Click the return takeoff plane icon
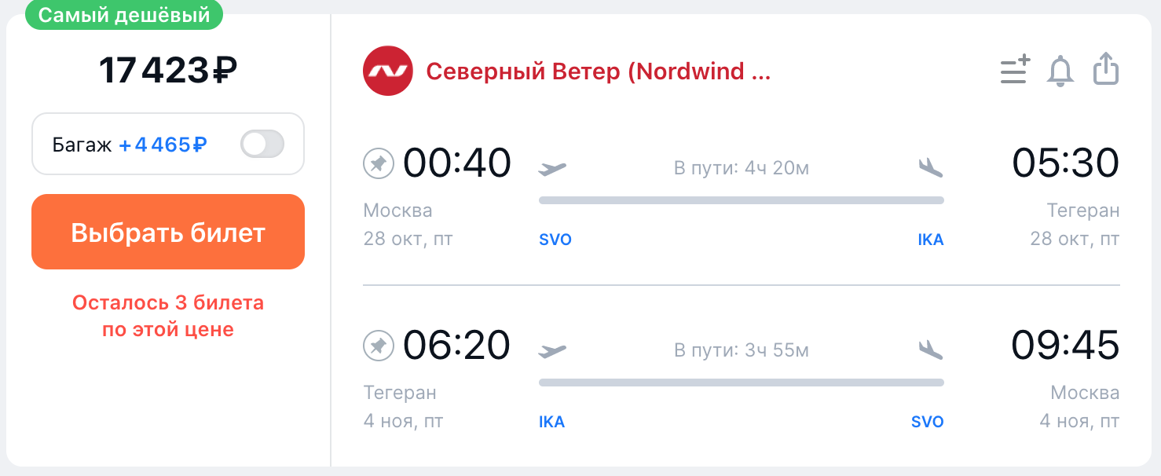This screenshot has height=476, width=1161. (x=552, y=350)
